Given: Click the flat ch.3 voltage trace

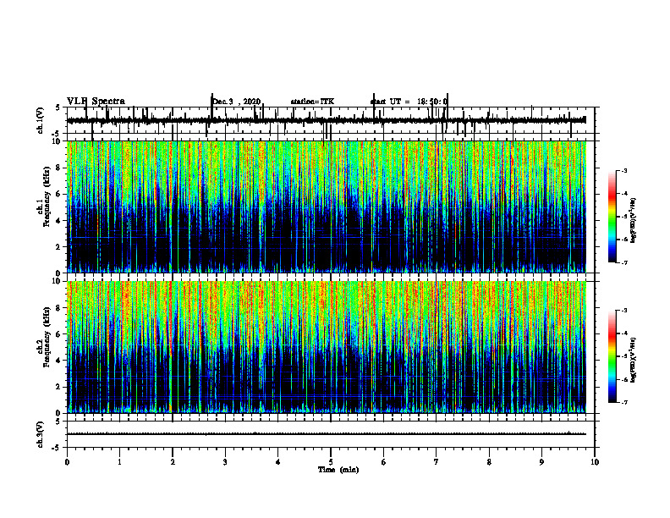Looking at the screenshot, I should (x=326, y=434).
